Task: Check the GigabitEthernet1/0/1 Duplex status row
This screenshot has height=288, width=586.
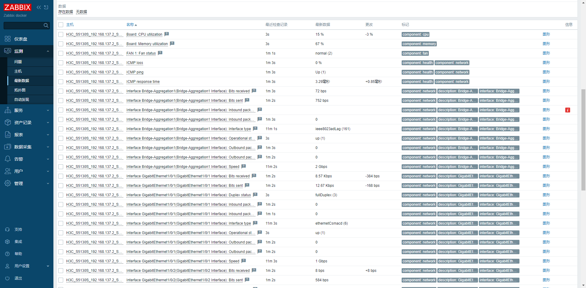Action: click(x=61, y=195)
